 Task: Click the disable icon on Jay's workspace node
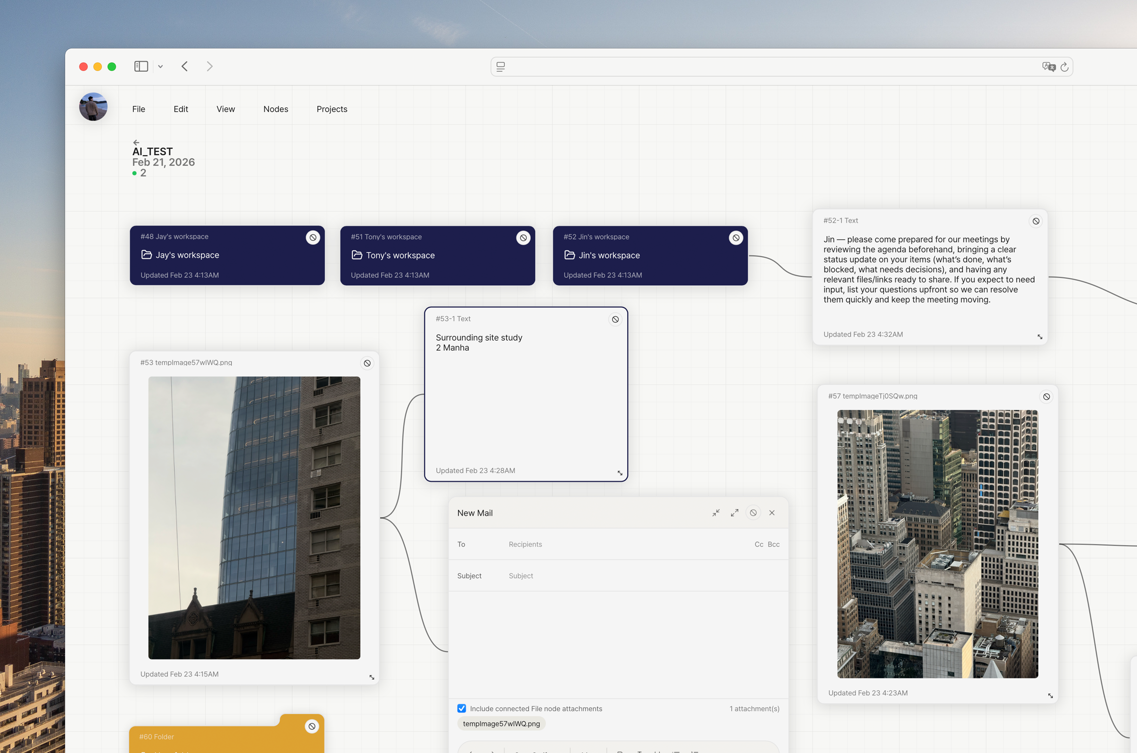click(x=313, y=238)
